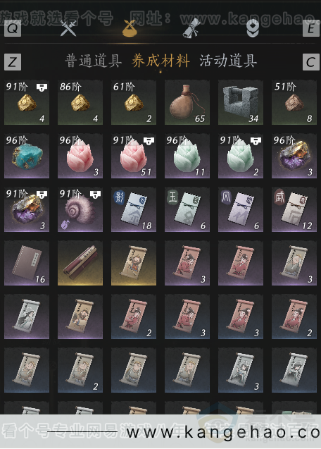
Task: Click the Q previous category button
Action: [13, 28]
